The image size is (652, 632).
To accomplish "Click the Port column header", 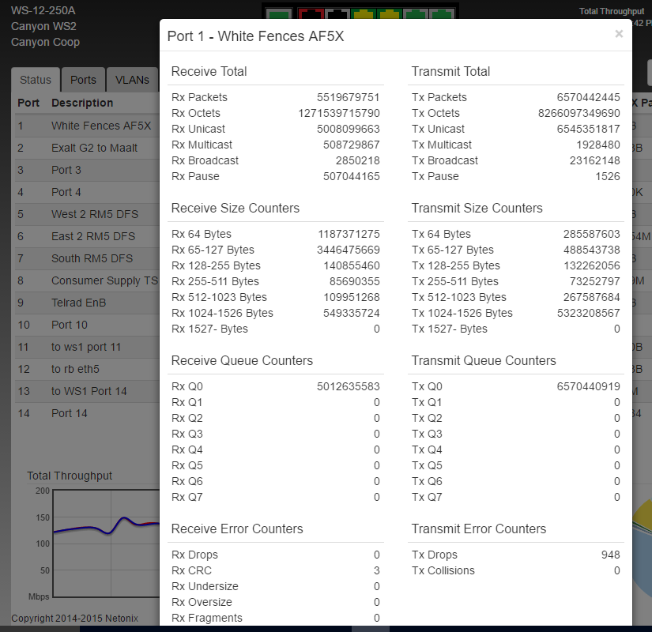I will tap(28, 103).
